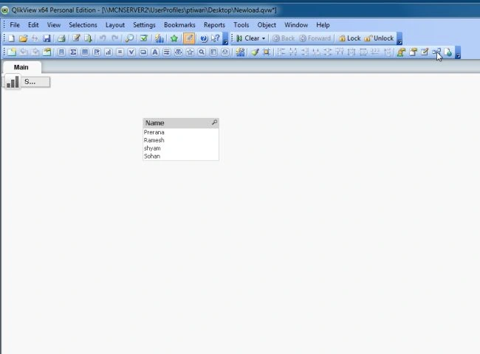Screen dimensions: 480x354
Task: Open the Bookmarks menu
Action: [x=179, y=25]
